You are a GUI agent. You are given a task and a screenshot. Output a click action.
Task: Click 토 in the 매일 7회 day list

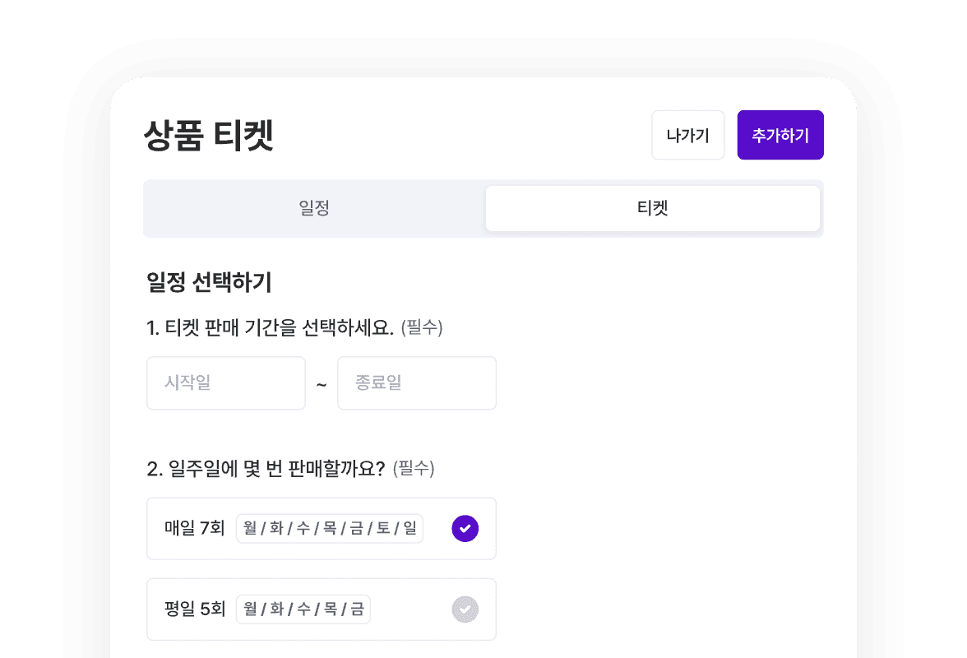382,528
